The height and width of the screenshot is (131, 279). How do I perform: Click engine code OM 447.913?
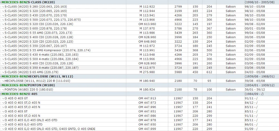(x=147, y=98)
